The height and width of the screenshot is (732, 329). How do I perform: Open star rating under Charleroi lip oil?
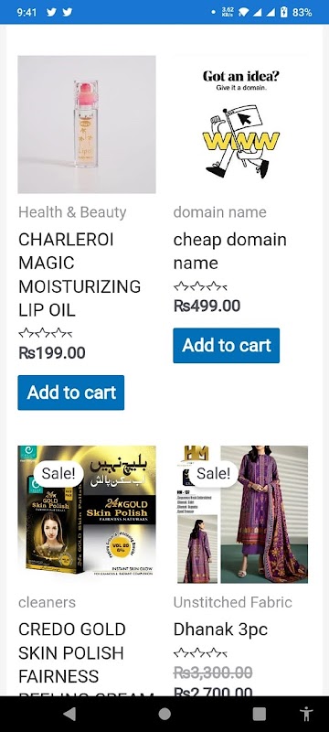tap(45, 333)
